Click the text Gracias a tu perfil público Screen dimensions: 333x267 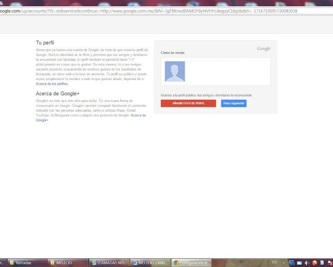tap(179, 95)
